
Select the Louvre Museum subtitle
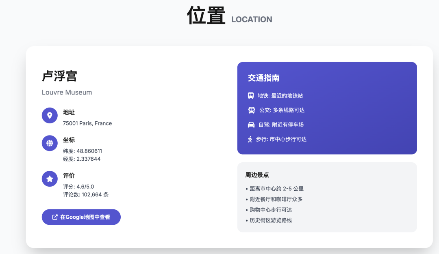67,93
